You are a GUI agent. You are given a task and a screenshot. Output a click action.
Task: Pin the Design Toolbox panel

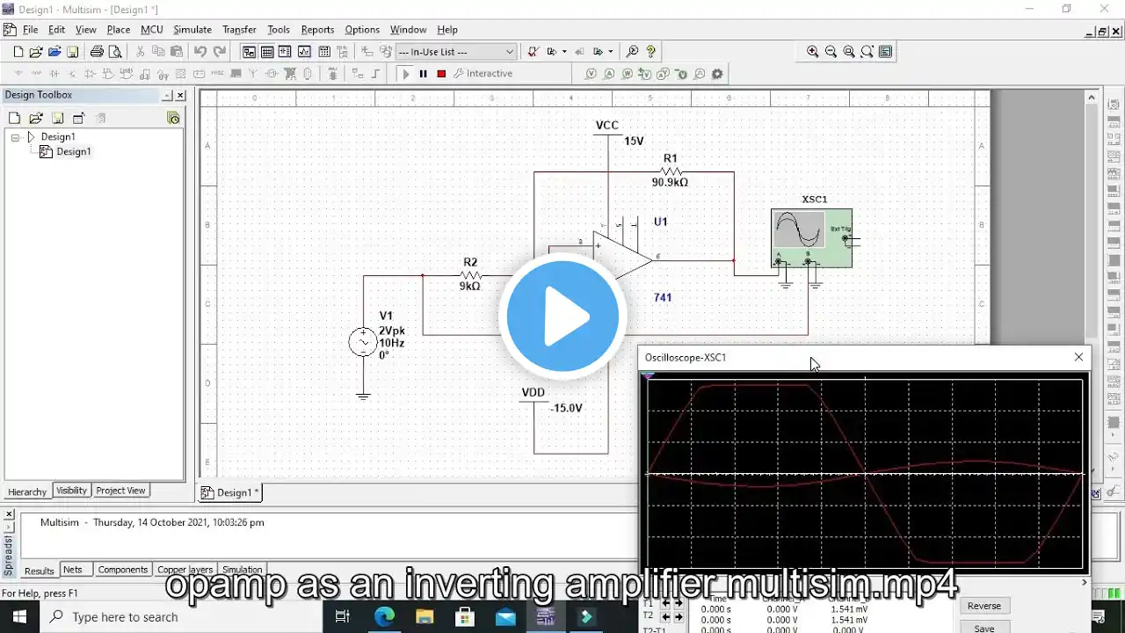(x=167, y=95)
